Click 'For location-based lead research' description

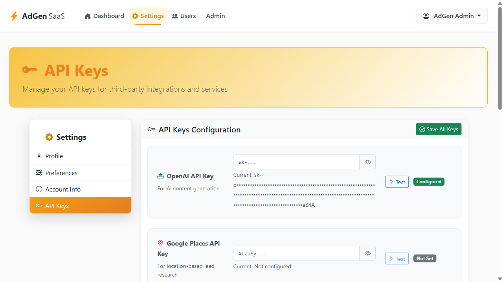coord(186,270)
